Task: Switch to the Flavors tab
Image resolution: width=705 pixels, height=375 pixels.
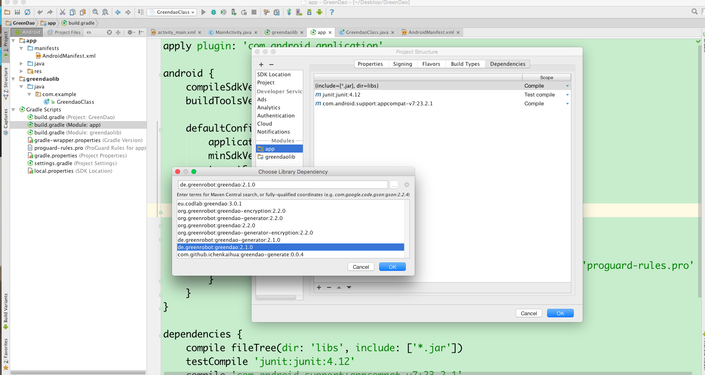Action: [431, 64]
